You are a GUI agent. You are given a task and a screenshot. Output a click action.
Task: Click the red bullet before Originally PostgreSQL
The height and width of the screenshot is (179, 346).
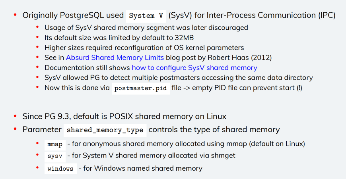point(15,15)
